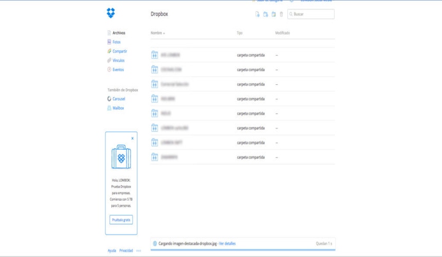Click the Dropbox page title heading
This screenshot has height=257, width=442.
[x=159, y=14]
